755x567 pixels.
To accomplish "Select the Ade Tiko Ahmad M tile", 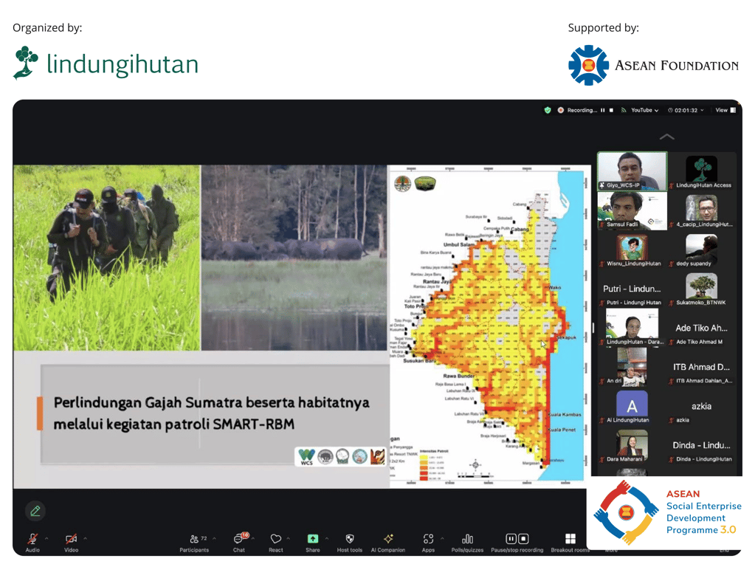I will (702, 328).
